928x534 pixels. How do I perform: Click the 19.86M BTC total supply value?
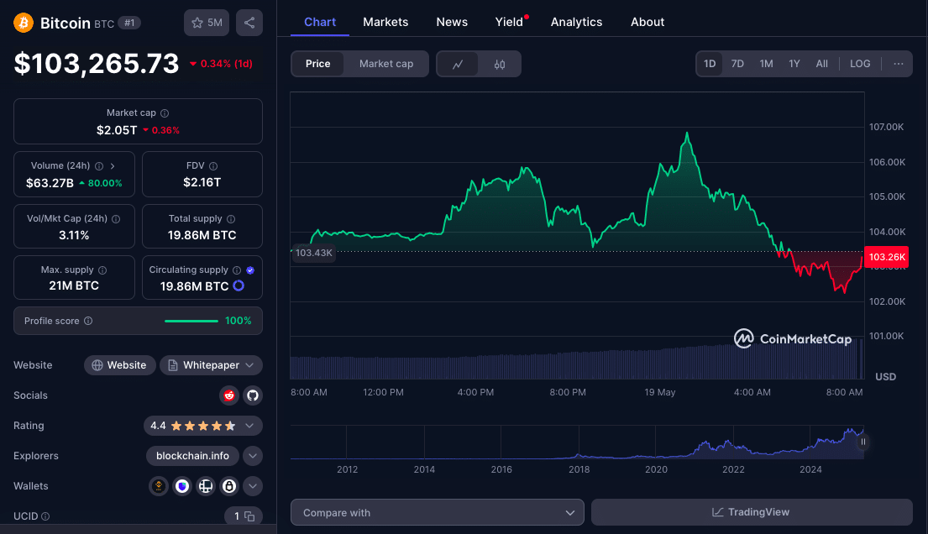pos(202,235)
